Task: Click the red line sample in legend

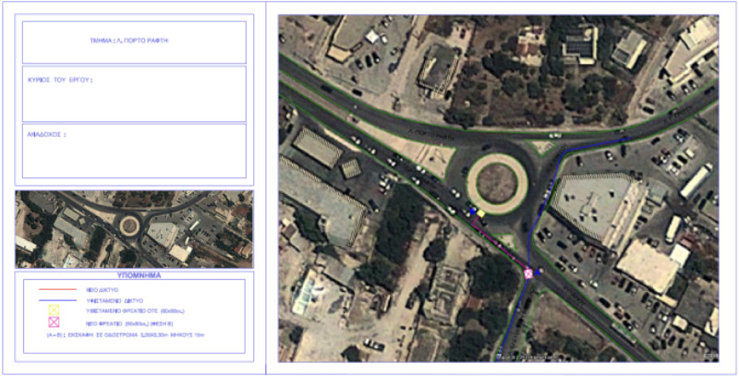Action: coord(56,289)
